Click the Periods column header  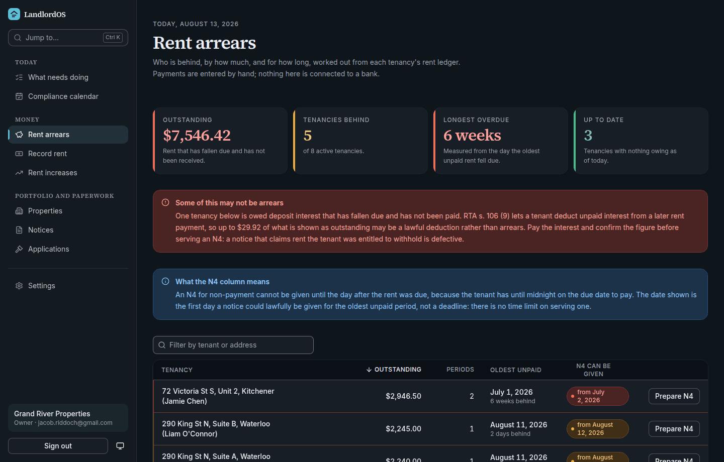click(x=460, y=370)
